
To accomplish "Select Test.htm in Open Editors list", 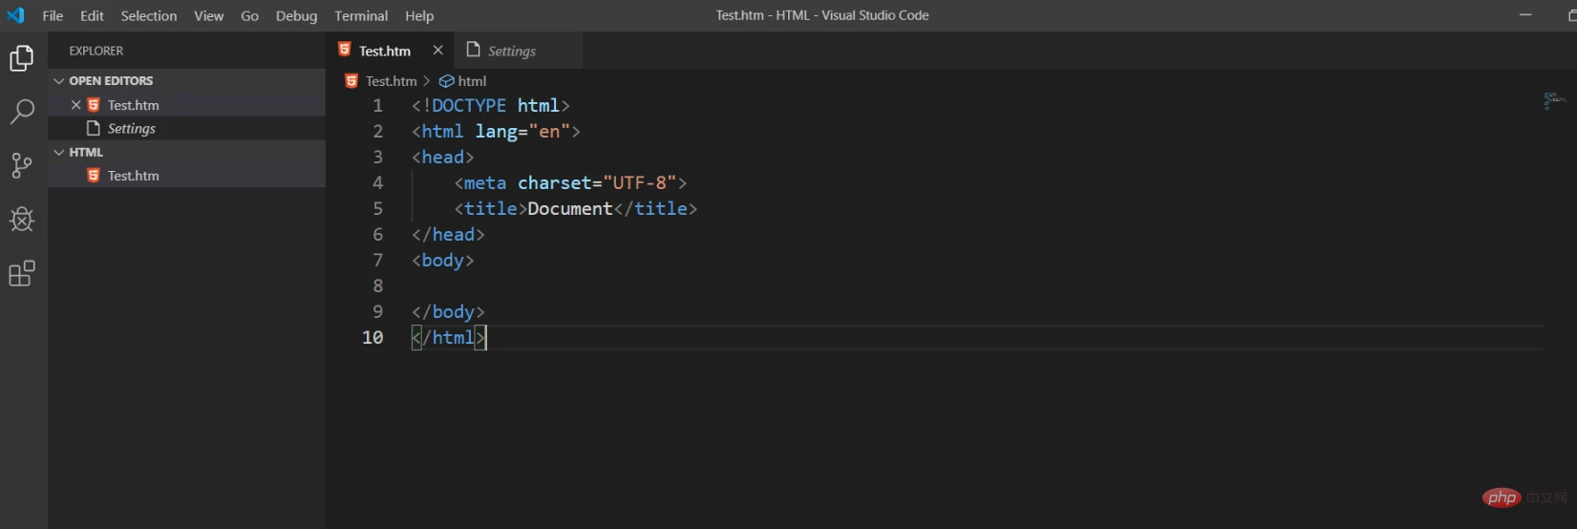I will pos(186,105).
